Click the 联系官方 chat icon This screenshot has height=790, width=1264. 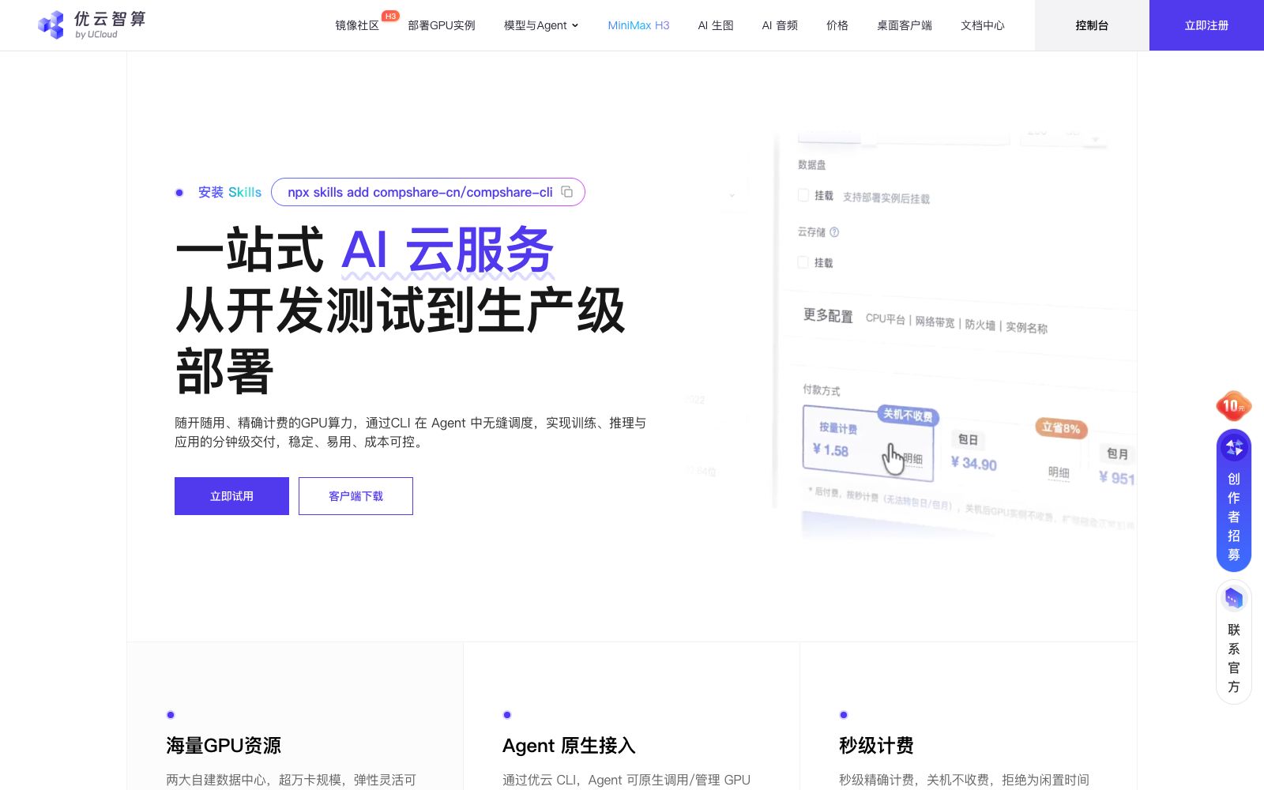pos(1234,598)
